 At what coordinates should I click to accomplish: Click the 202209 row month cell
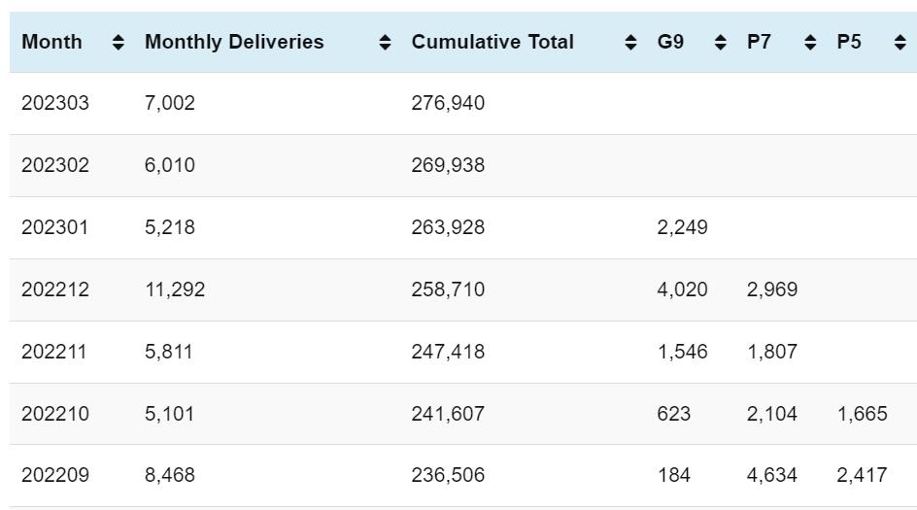click(x=55, y=475)
